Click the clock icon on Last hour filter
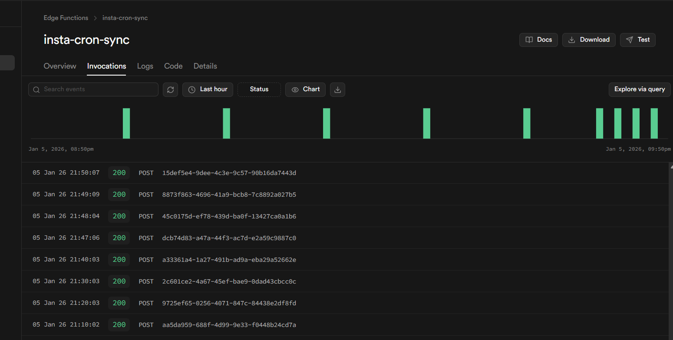Viewport: 673px width, 340px height. tap(191, 89)
